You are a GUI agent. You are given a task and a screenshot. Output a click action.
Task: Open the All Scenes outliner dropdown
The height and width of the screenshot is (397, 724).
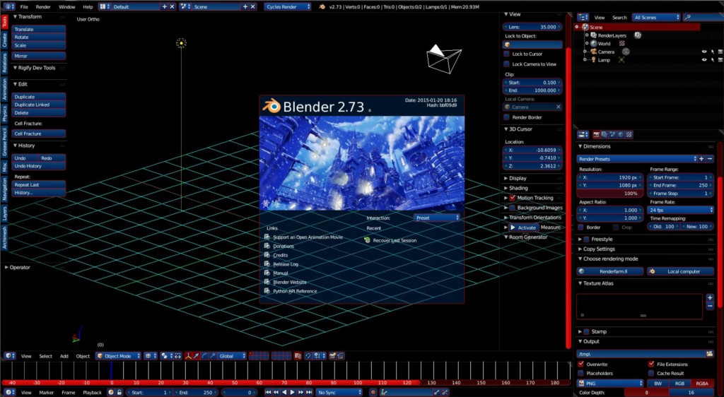656,18
